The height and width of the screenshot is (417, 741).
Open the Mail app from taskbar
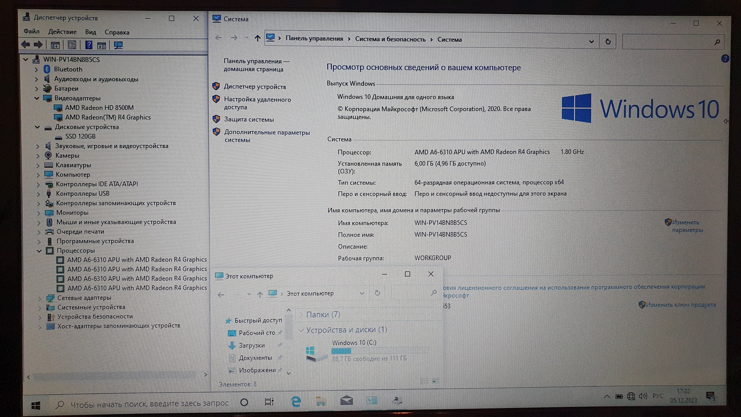click(346, 400)
